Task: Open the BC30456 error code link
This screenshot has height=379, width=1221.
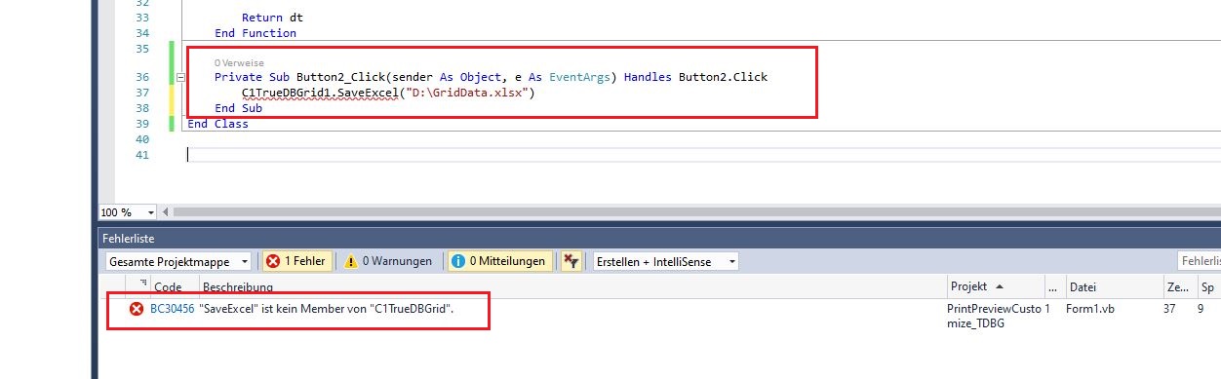Action: (x=172, y=308)
